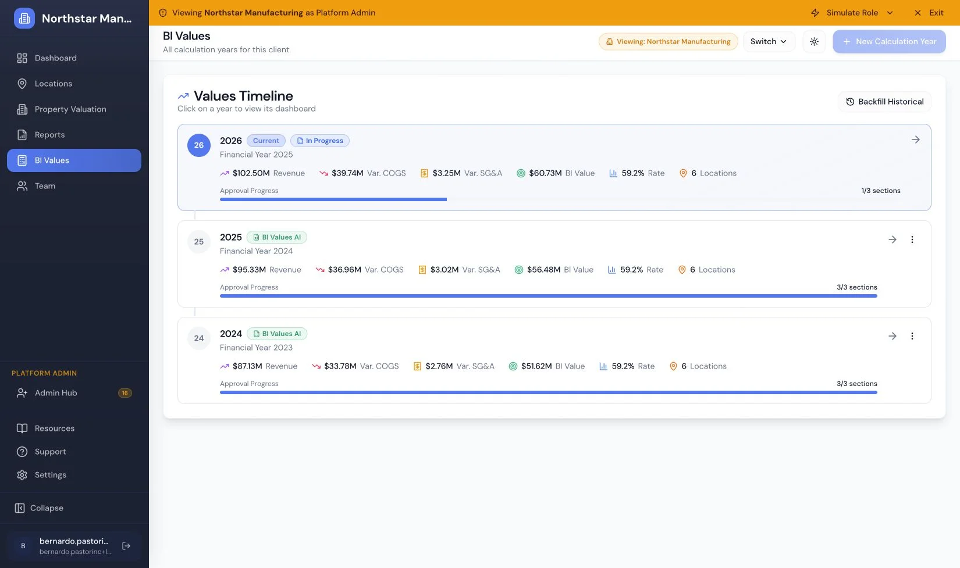Click the Northstar Manufacturing logo icon

(x=24, y=19)
